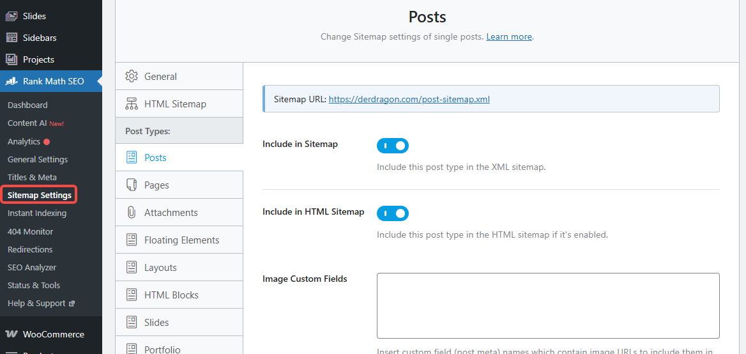
Task: Switch to the Layouts post type tab
Action: point(160,268)
